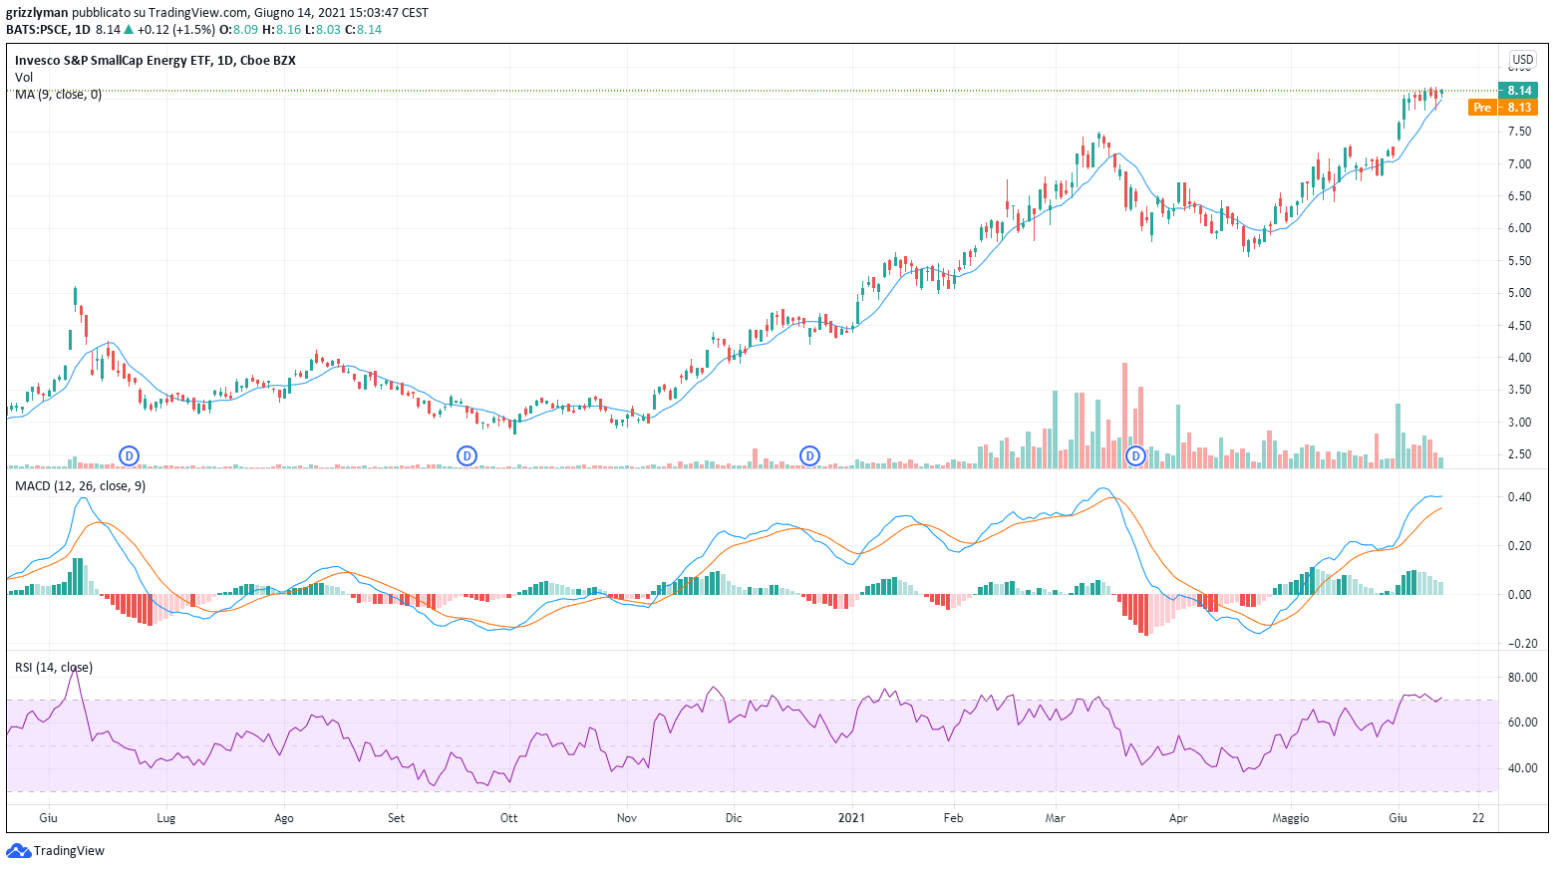Click the 0.40 MACD axis label
1555x869 pixels.
[1519, 497]
